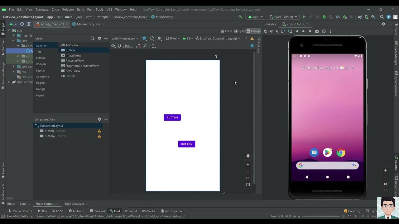The height and width of the screenshot is (224, 399).
Task: Open Device Manager icon in main toolbar
Action: [x=367, y=17]
